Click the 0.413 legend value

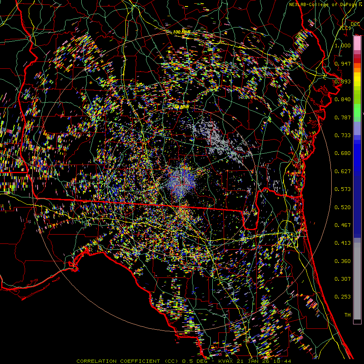click(343, 243)
